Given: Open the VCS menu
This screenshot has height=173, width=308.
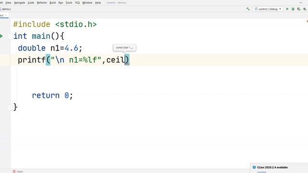Looking at the screenshot, I should pyautogui.click(x=77, y=3).
